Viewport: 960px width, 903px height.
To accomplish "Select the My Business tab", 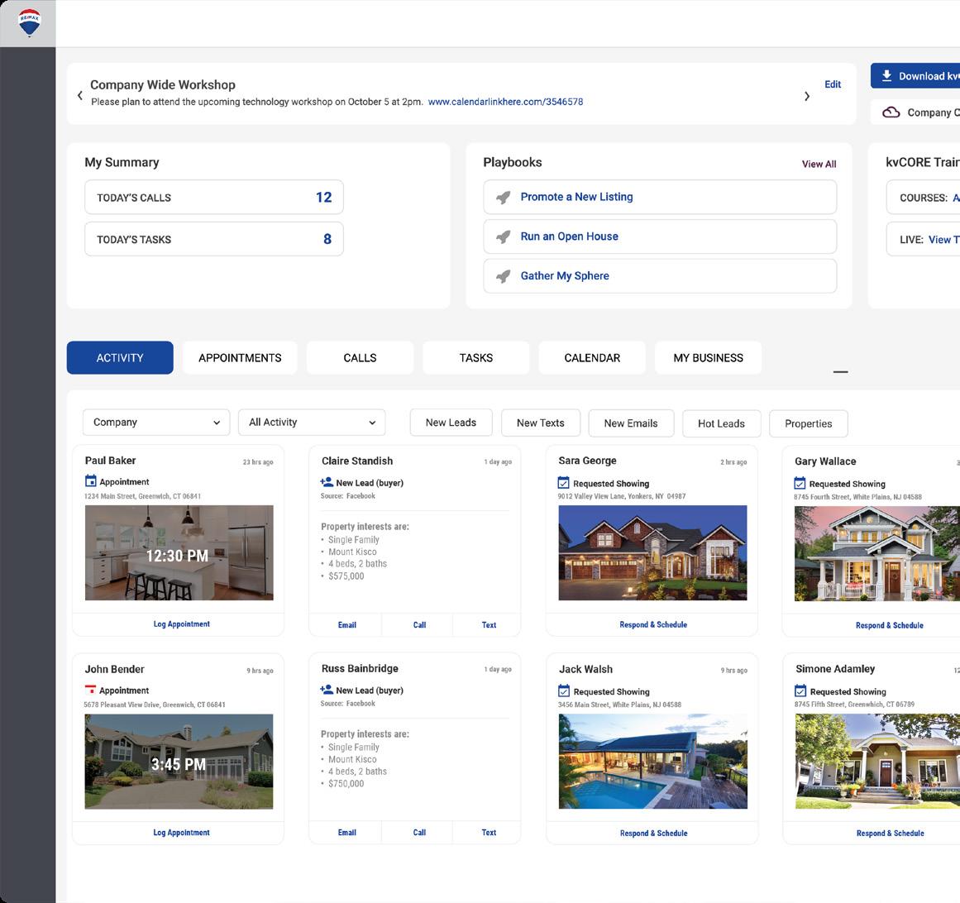I will tap(709, 357).
